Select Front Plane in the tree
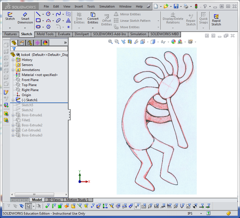Screen dimensions: 240x218 click(30, 80)
